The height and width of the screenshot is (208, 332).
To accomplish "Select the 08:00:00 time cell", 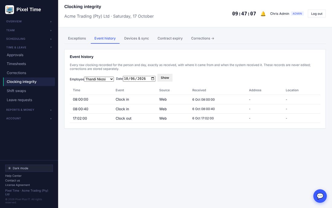I will pos(81,99).
